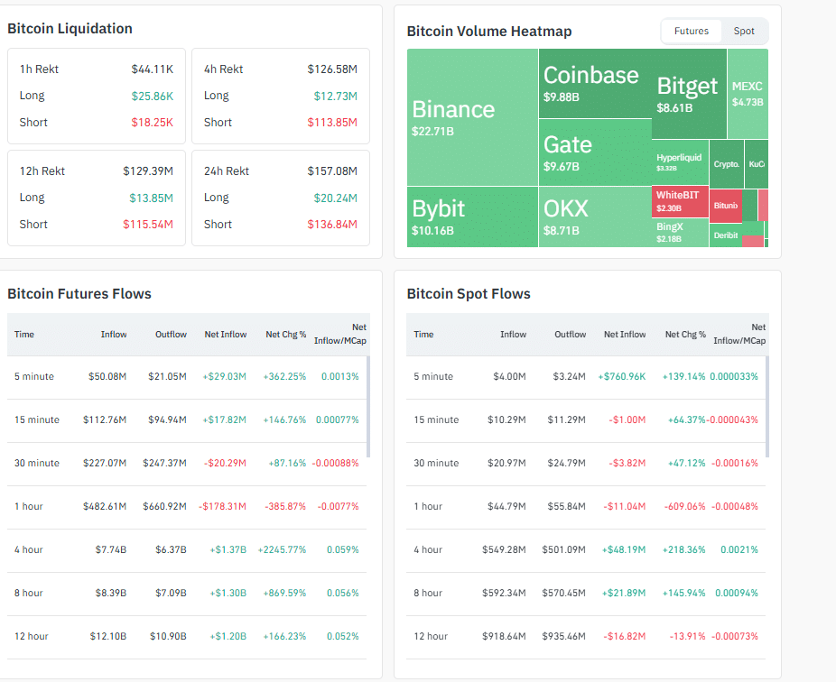Click the Bitget heatmap tile
The image size is (836, 682).
tap(689, 94)
